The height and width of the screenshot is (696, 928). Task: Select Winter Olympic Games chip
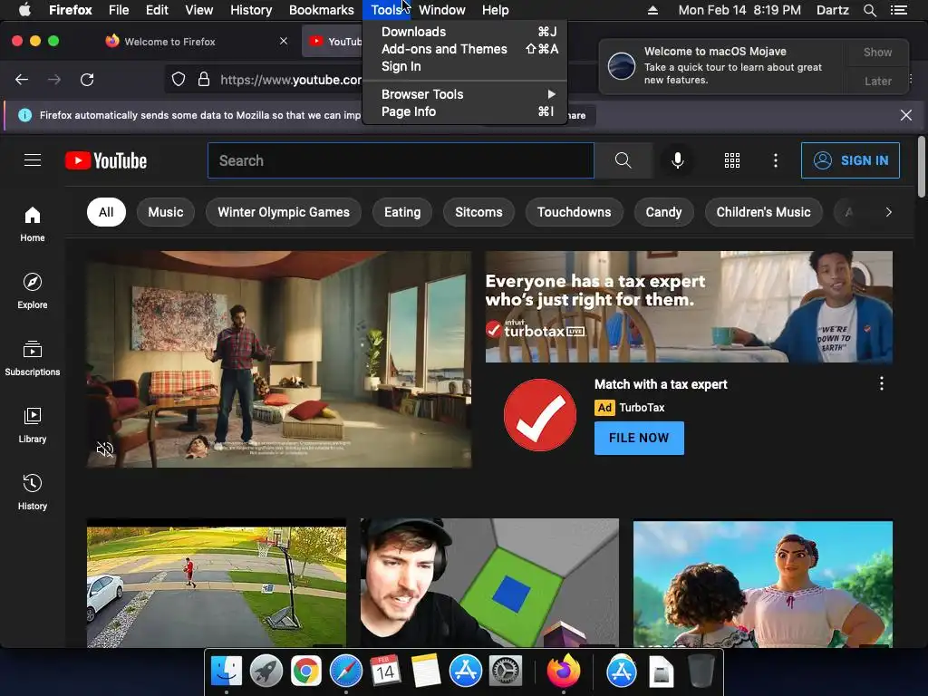click(284, 212)
